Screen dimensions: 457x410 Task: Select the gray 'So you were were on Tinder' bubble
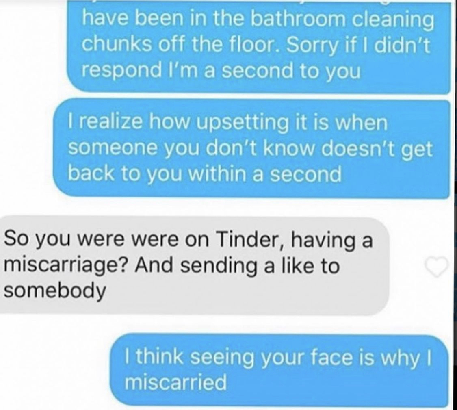pyautogui.click(x=195, y=266)
